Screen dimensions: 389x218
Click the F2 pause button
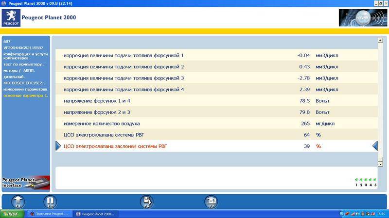point(50,202)
